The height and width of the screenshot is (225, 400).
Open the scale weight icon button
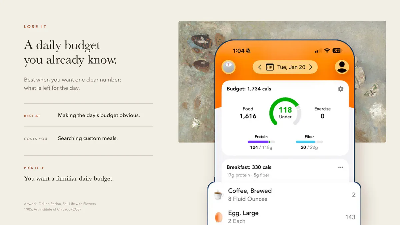point(229,67)
